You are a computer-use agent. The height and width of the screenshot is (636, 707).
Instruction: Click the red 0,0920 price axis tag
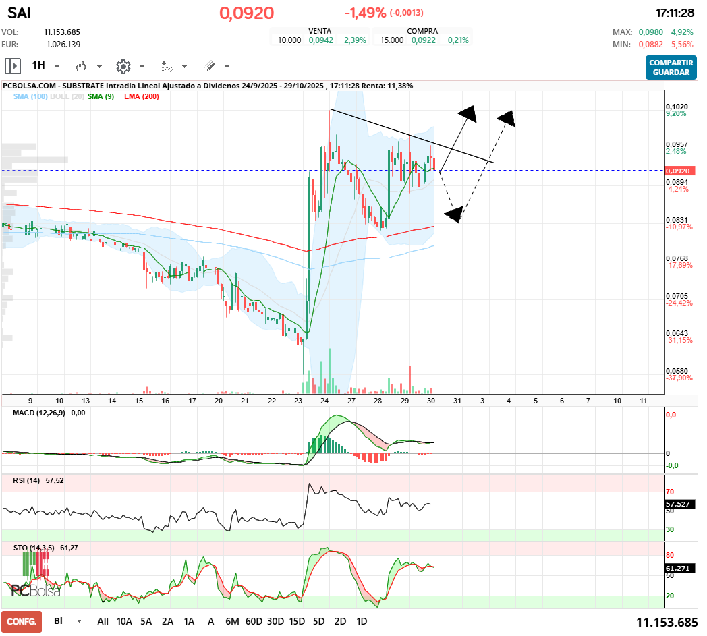pyautogui.click(x=680, y=171)
